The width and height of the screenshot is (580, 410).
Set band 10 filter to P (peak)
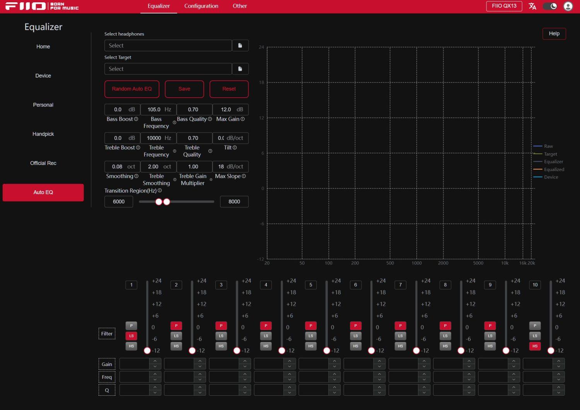[535, 326]
